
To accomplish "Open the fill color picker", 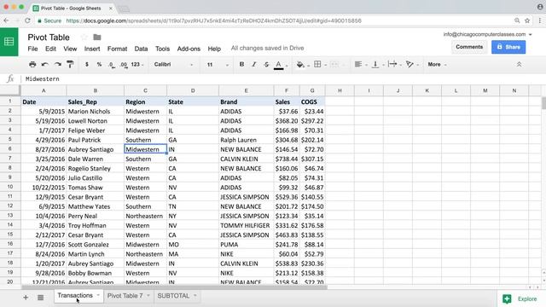I will point(300,65).
